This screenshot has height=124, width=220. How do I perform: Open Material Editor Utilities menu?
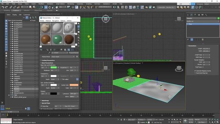69,21
